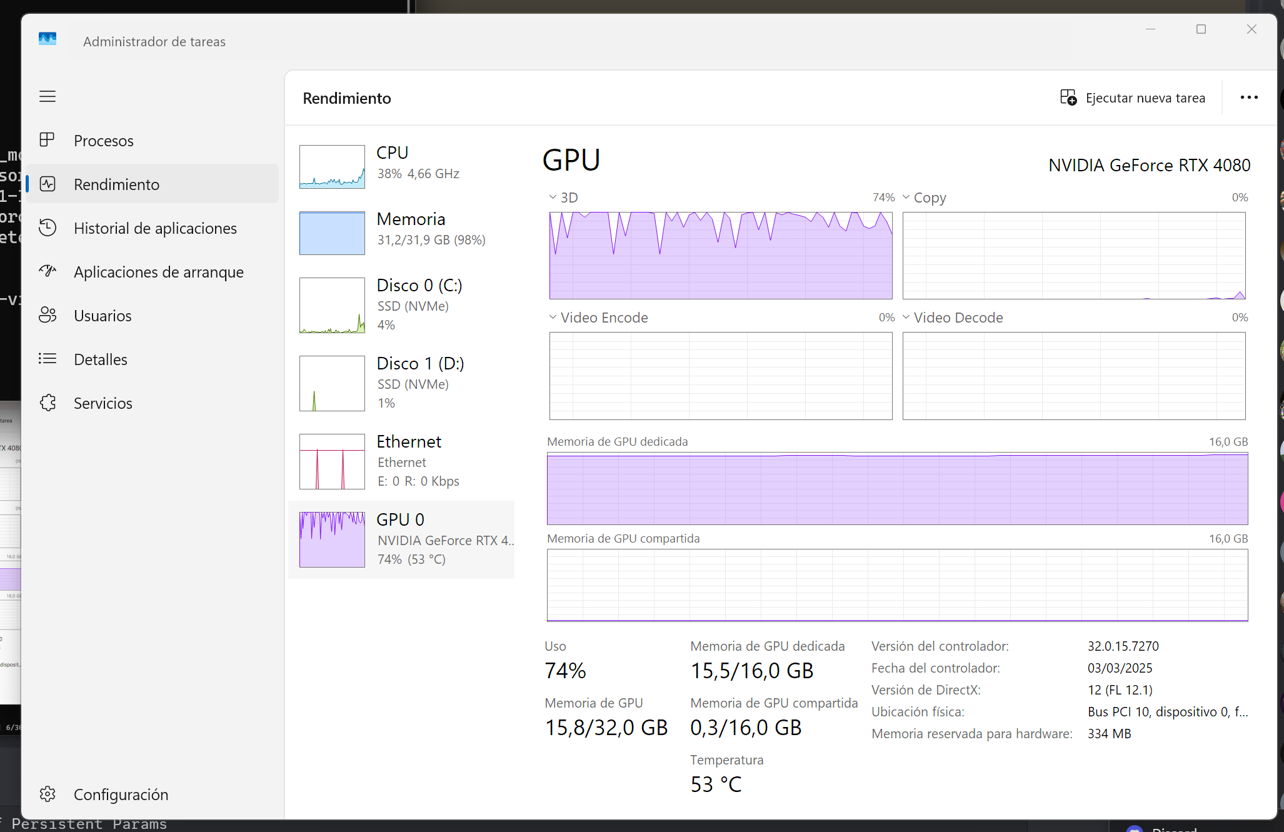The height and width of the screenshot is (832, 1284).
Task: Select the Memoria performance entry
Action: click(411, 229)
